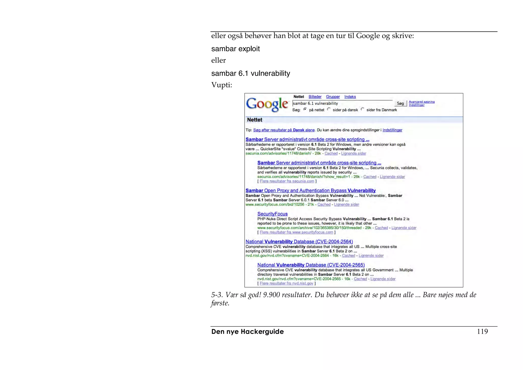The width and height of the screenshot is (523, 370).
Task: Click the URL text secunia.com/advisories/11748/danish/
Action: pyautogui.click(x=278, y=153)
